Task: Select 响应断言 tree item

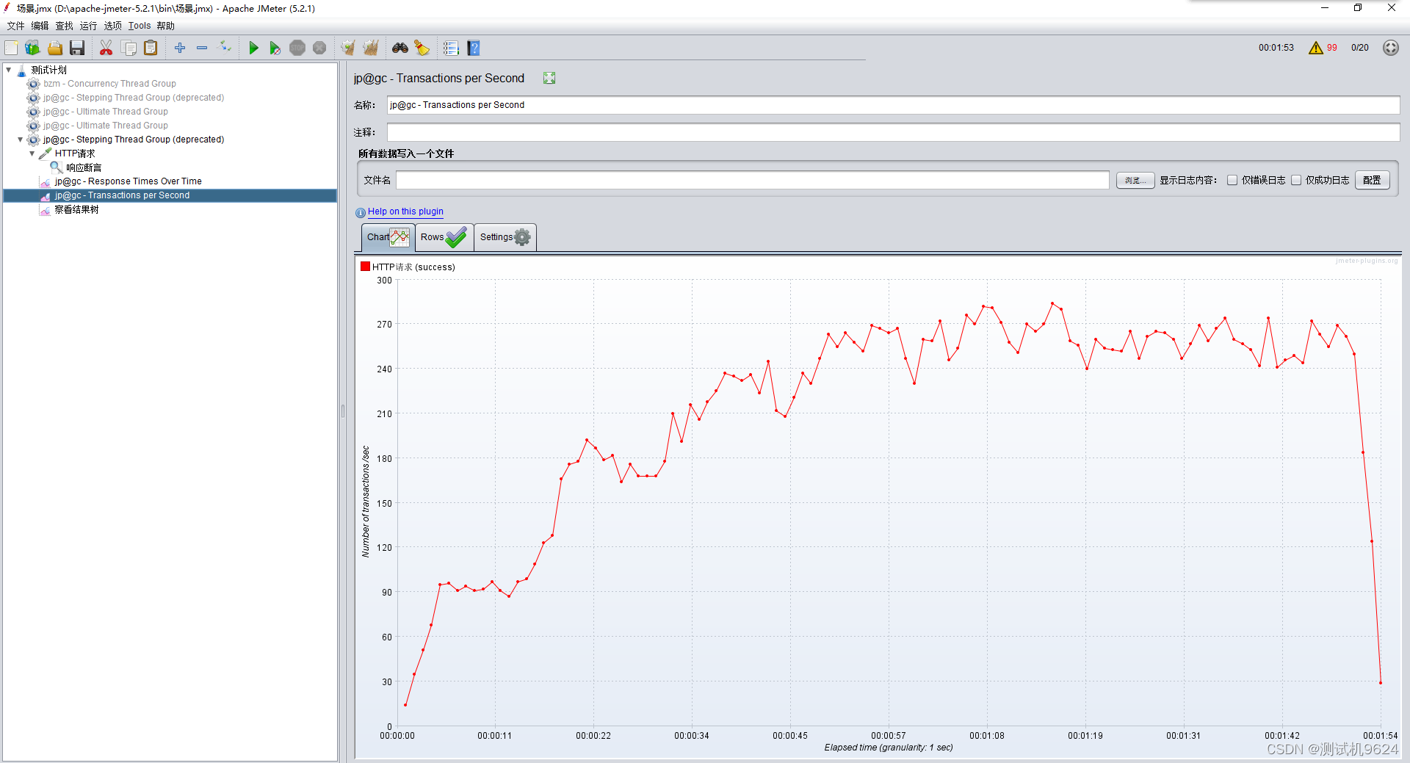Action: click(84, 167)
